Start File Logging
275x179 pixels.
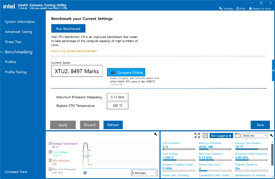(x=221, y=136)
